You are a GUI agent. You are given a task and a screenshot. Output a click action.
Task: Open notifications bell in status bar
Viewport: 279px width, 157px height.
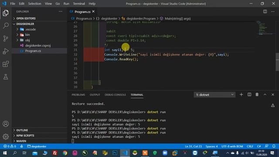pos(274,146)
